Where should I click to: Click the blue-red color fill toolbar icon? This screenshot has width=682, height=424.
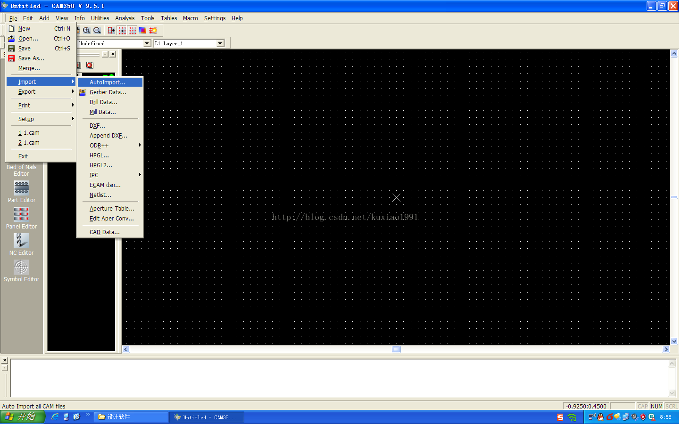pos(142,30)
